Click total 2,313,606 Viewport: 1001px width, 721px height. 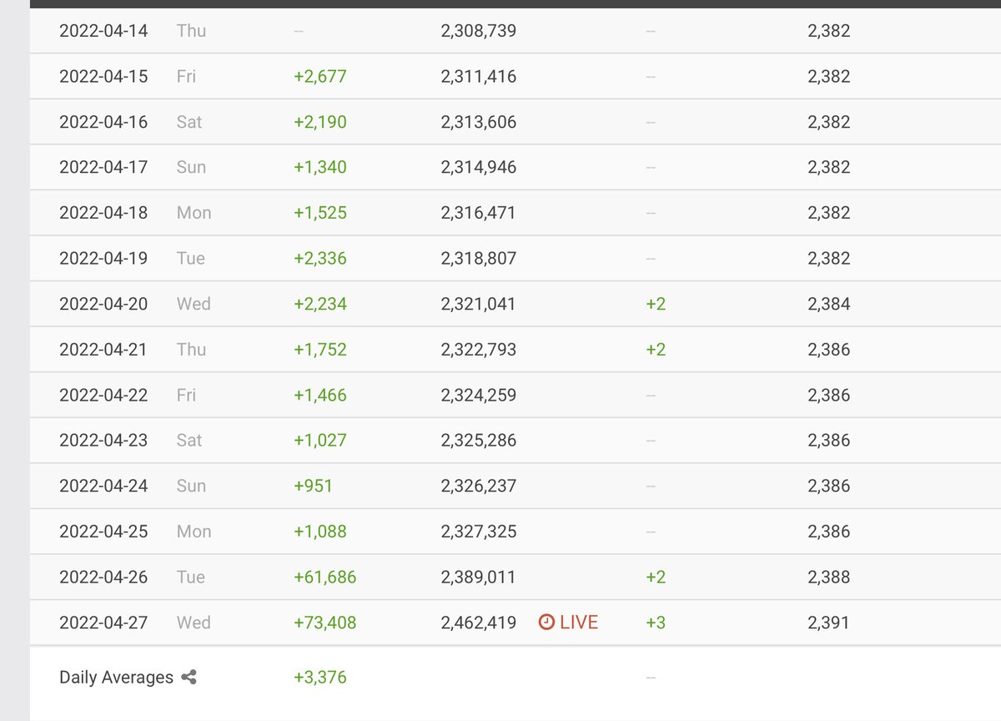(x=479, y=122)
